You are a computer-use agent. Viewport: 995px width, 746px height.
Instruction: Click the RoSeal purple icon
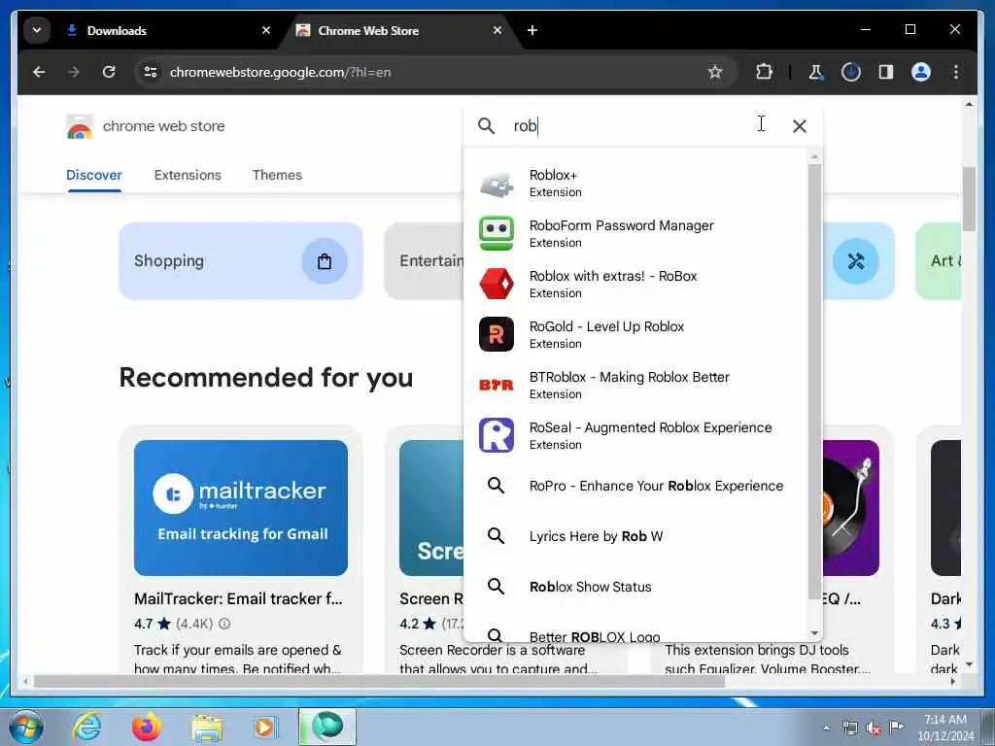[x=497, y=435]
